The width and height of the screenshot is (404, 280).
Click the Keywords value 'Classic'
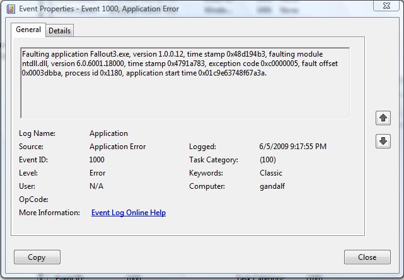(270, 173)
